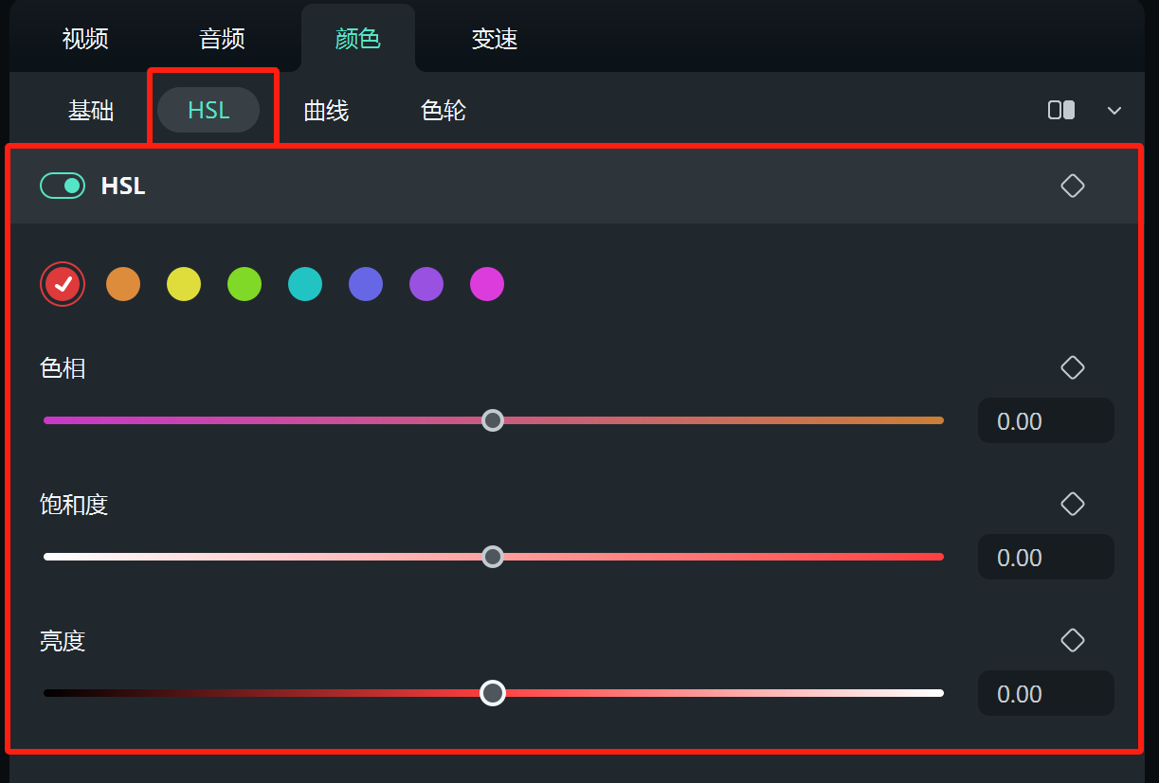Screen dimensions: 1159x783
Task: Select the blue color circle
Action: (x=365, y=283)
